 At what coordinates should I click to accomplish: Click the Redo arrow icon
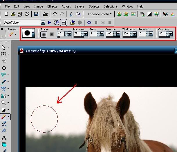(62, 14)
